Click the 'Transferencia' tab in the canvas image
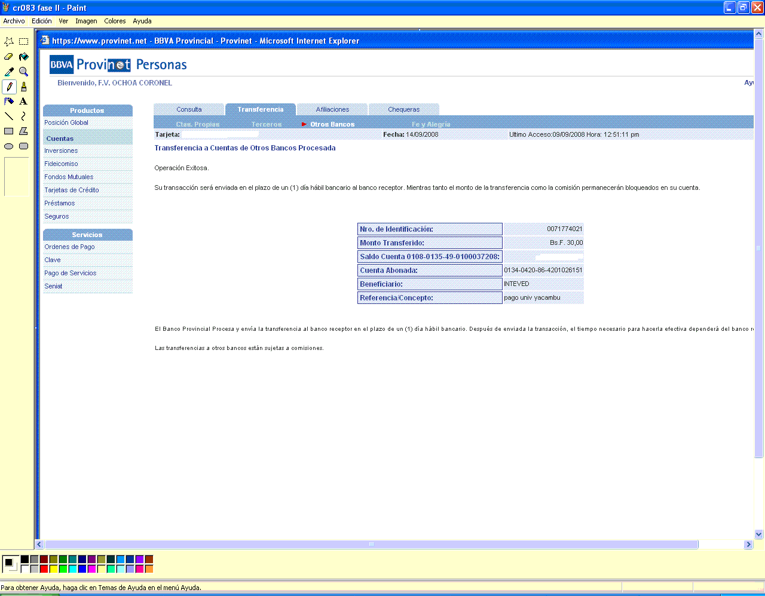Viewport: 765px width, 596px height. [x=261, y=109]
